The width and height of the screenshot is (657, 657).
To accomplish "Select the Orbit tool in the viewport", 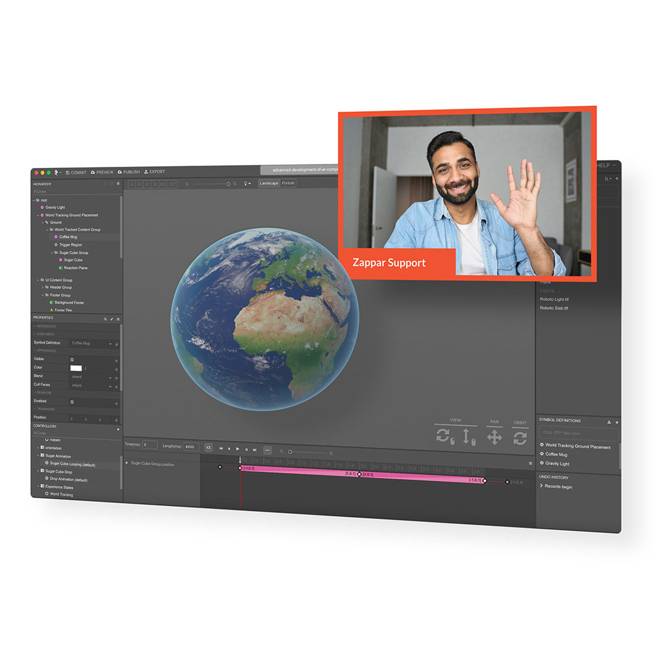I will click(520, 436).
